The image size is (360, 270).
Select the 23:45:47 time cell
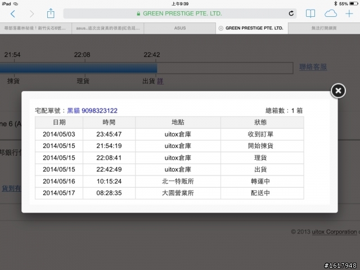click(x=109, y=134)
